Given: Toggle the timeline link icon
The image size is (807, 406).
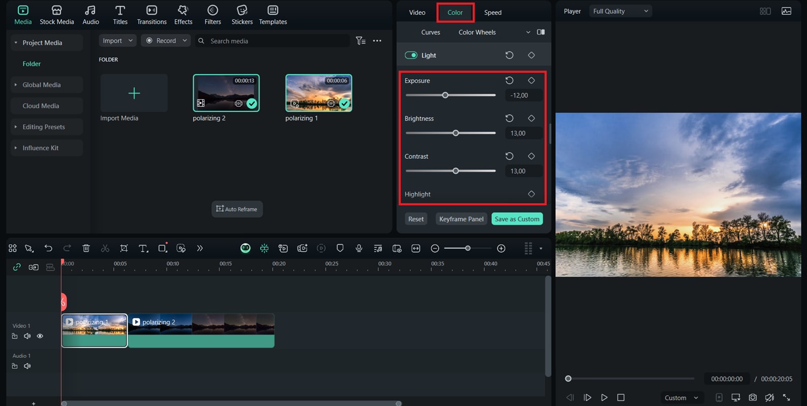Looking at the screenshot, I should [x=17, y=267].
